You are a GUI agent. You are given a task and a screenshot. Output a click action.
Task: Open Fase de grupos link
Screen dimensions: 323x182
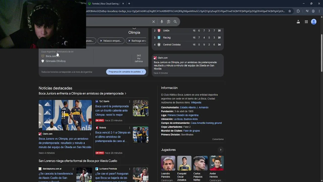coord(192,131)
